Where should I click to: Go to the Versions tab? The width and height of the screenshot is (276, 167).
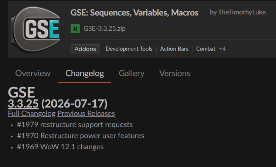point(175,73)
